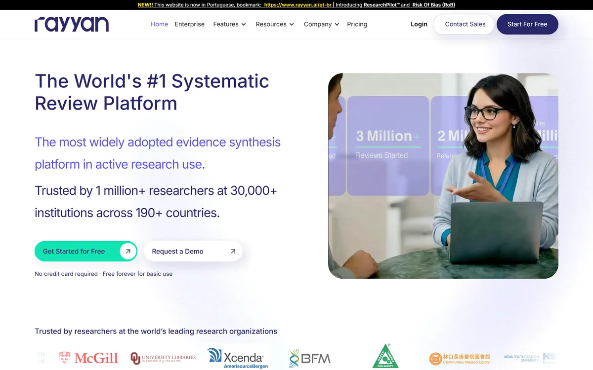Open the Enterprise page
593x370 pixels.
coord(190,24)
